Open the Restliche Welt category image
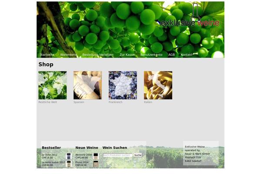 click(53, 85)
